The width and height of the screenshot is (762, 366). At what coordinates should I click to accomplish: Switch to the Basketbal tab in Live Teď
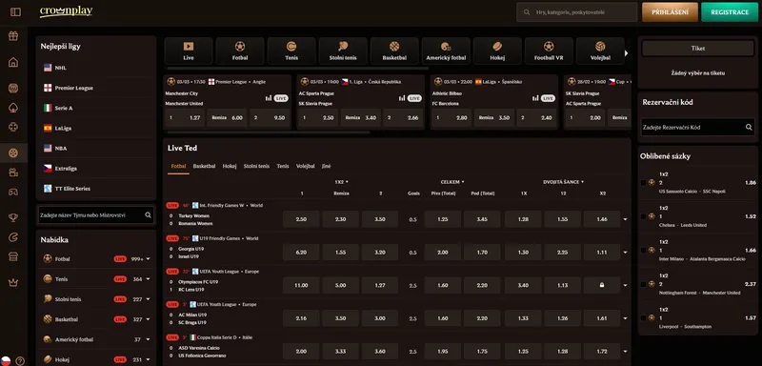coord(204,166)
